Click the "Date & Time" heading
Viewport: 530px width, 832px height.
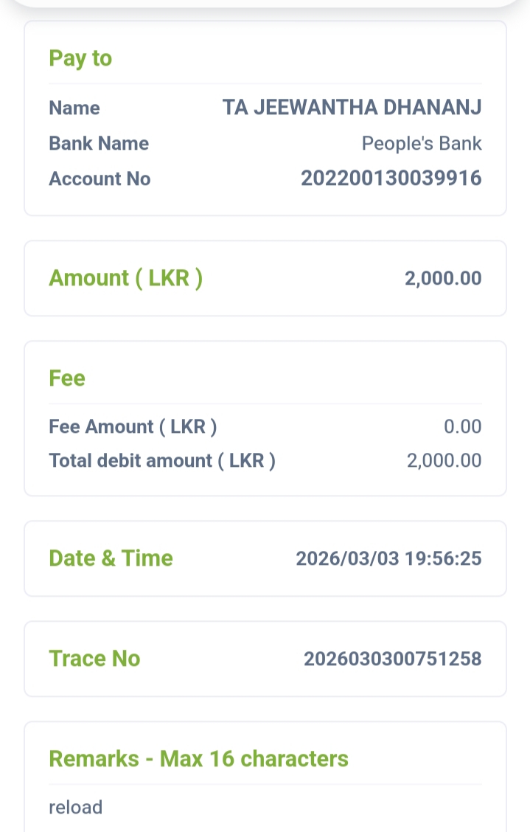111,558
